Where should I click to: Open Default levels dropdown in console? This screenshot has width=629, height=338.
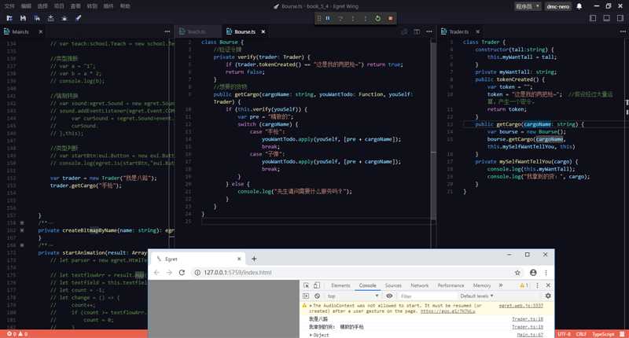[476, 296]
